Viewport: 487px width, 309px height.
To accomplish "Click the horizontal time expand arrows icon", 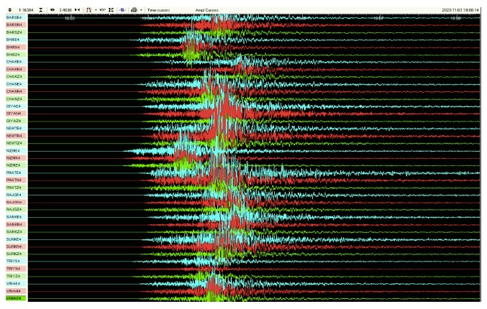I will click(52, 10).
